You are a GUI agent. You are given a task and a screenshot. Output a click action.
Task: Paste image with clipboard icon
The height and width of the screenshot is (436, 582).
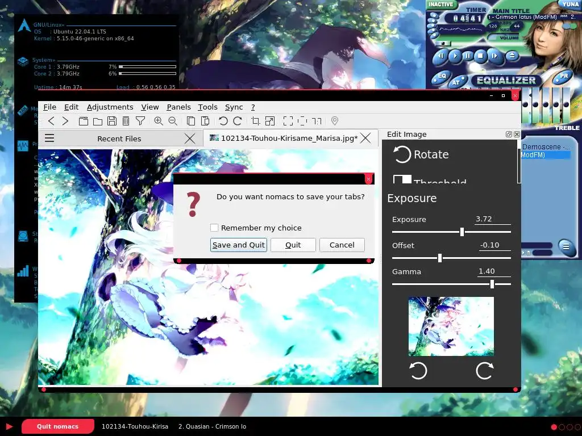coord(205,121)
